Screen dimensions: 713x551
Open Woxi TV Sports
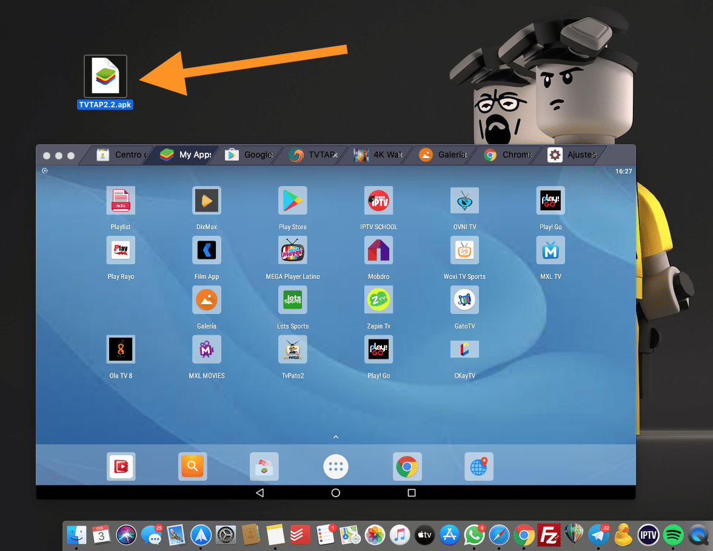point(464,250)
